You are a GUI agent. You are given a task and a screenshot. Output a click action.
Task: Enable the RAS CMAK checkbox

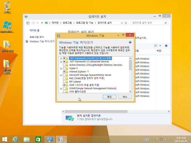tap(64, 78)
